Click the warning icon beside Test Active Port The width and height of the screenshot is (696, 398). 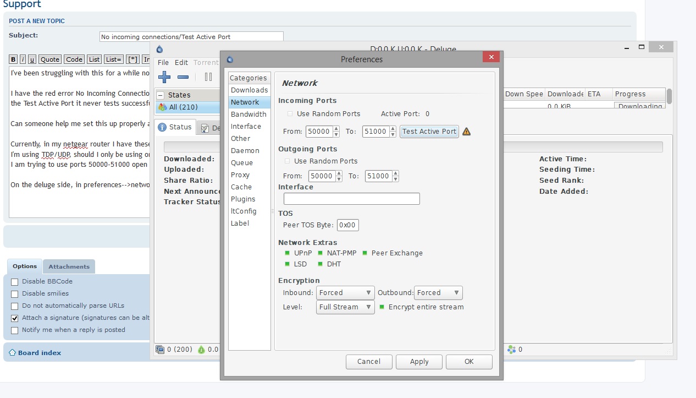pos(466,132)
